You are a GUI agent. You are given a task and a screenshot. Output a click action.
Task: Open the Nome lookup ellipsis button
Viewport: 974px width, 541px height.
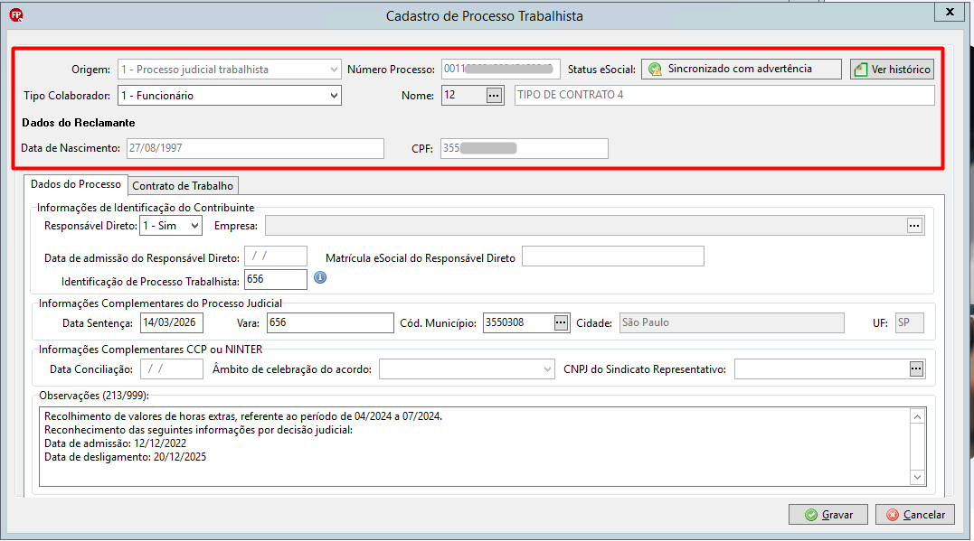click(x=494, y=96)
